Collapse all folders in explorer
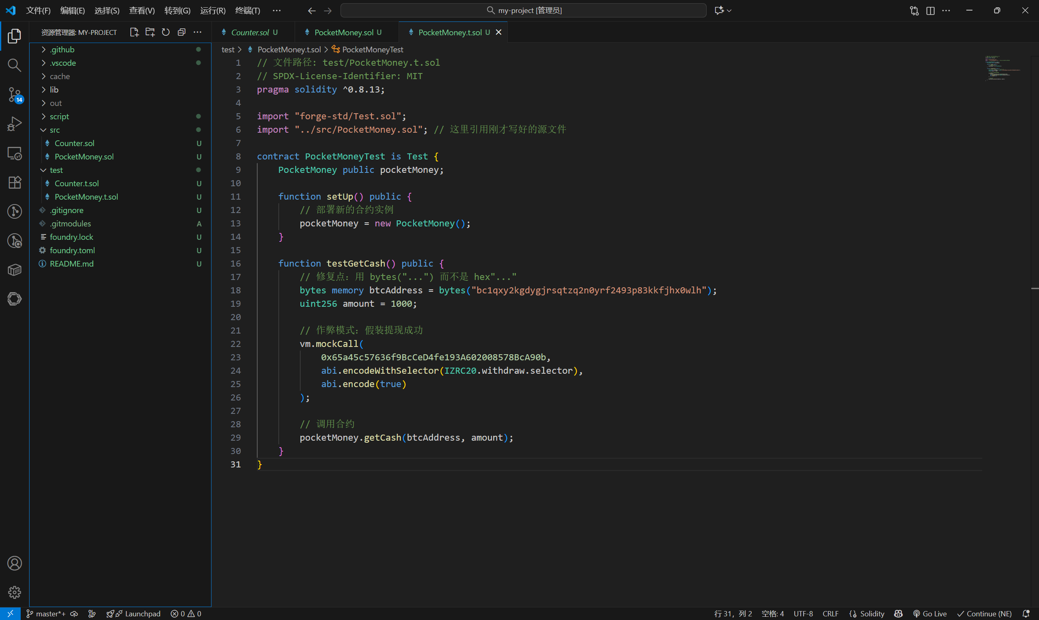This screenshot has height=620, width=1039. 182,32
